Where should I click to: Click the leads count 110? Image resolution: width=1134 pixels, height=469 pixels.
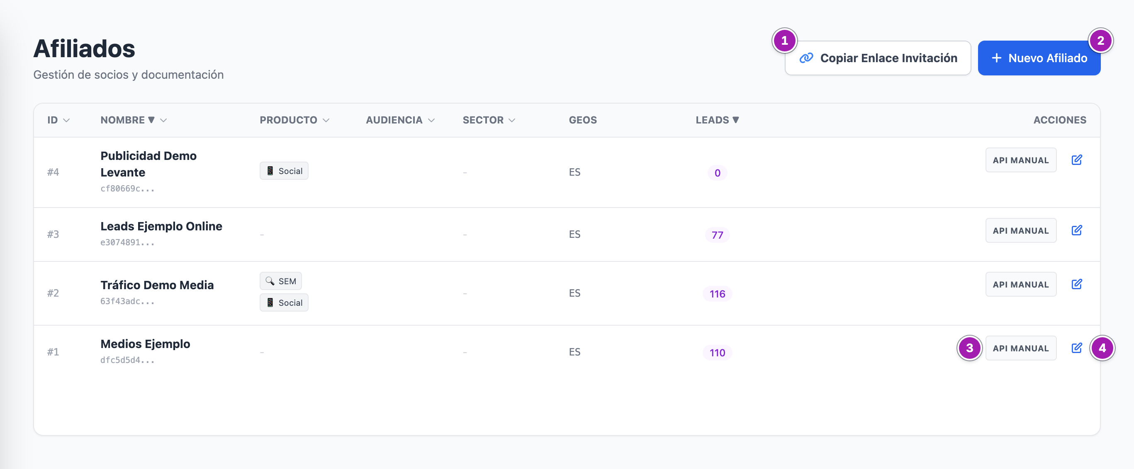717,353
